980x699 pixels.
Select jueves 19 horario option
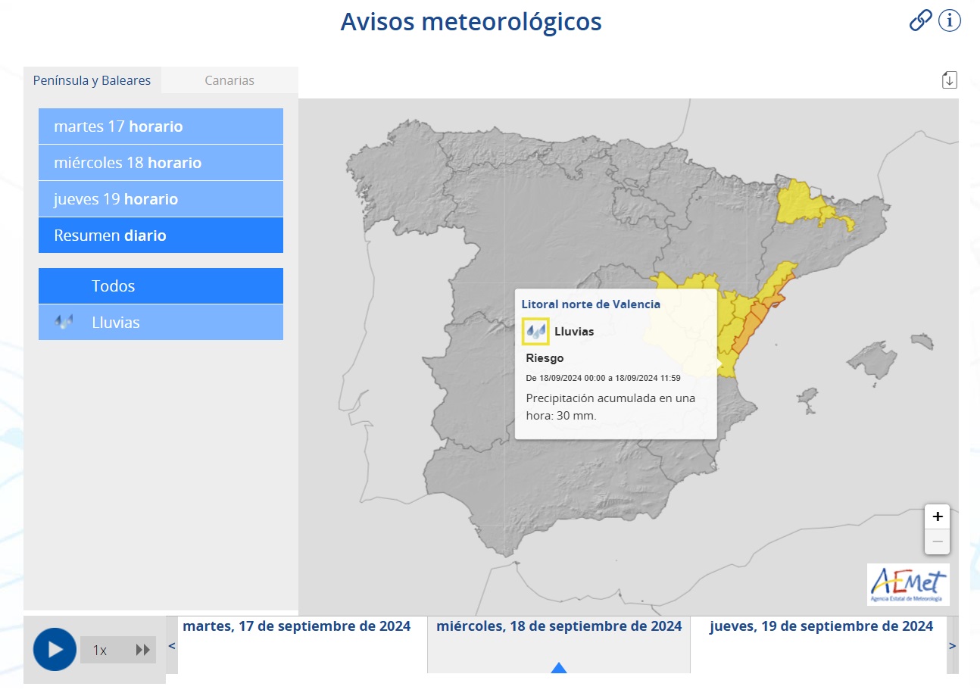(x=161, y=199)
